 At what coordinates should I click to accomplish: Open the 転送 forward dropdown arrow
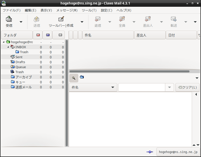coord(185,22)
